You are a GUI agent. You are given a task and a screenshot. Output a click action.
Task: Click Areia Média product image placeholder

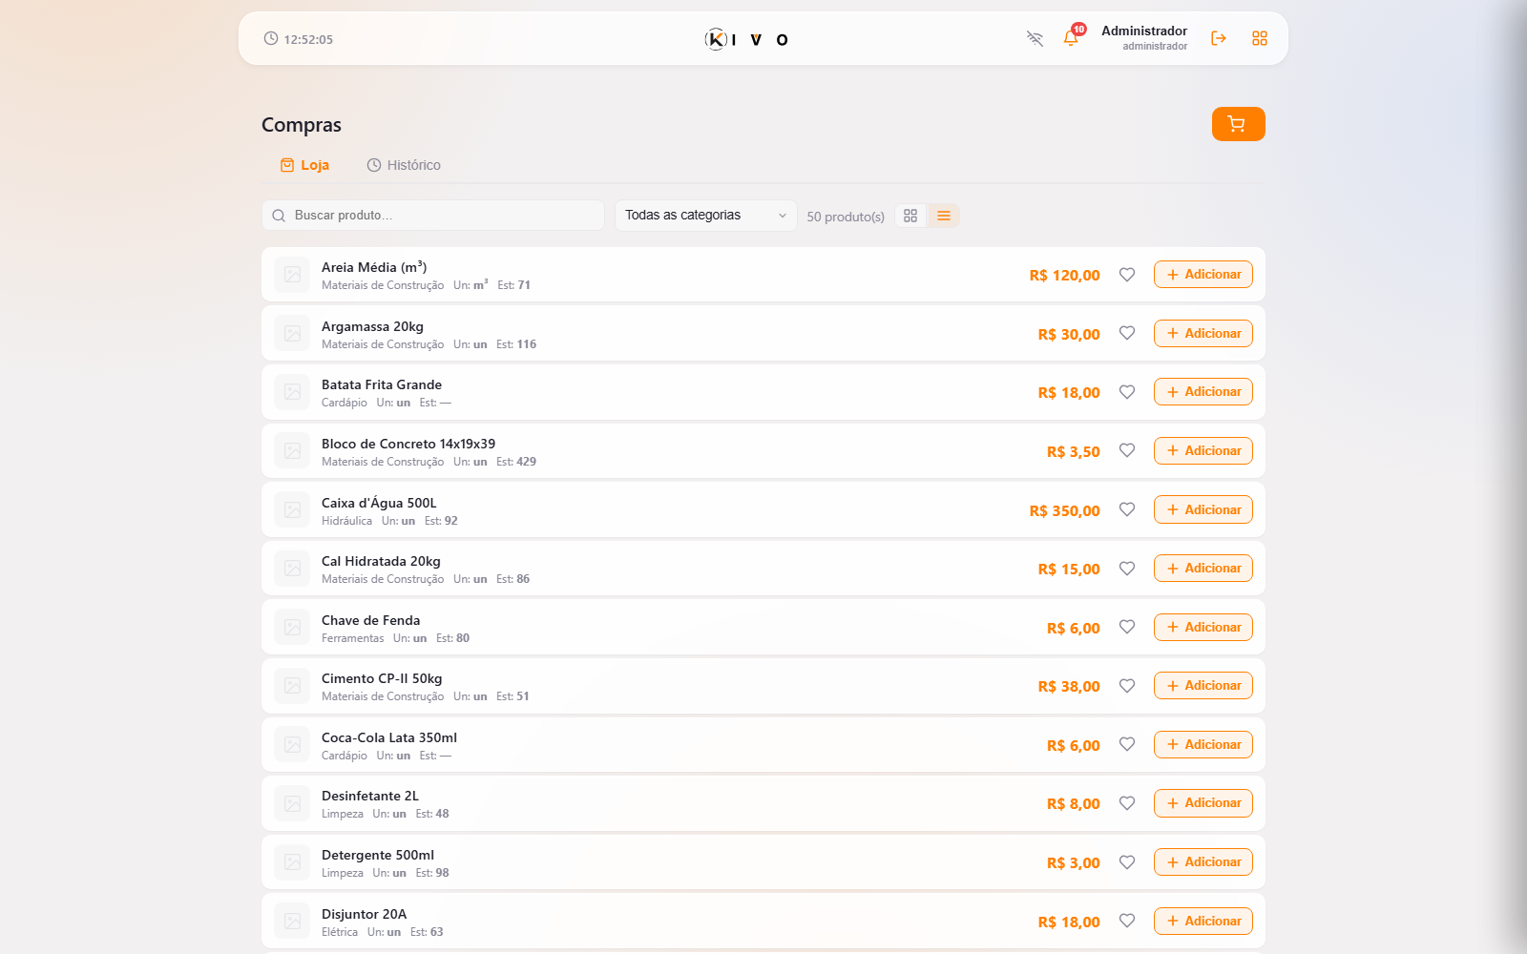point(292,275)
